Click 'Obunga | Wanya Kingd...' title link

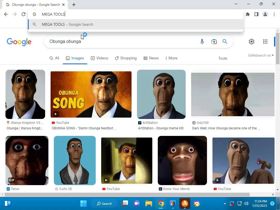(x=24, y=128)
